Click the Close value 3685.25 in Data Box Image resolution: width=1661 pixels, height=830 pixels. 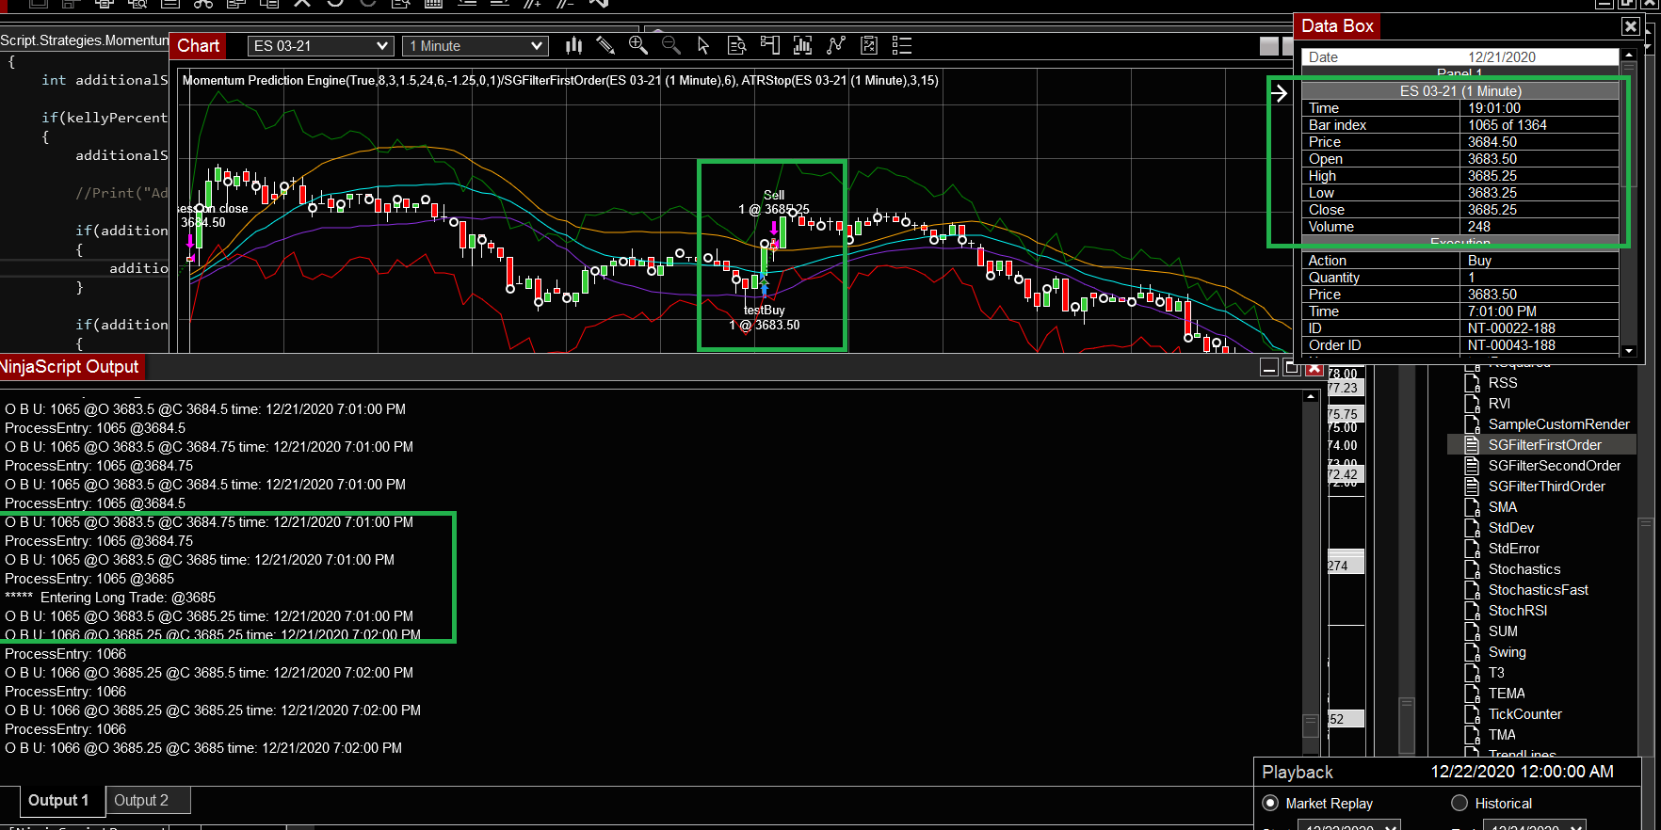pyautogui.click(x=1492, y=210)
